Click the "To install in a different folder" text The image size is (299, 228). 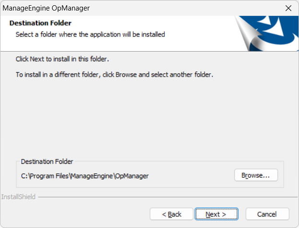[114, 75]
